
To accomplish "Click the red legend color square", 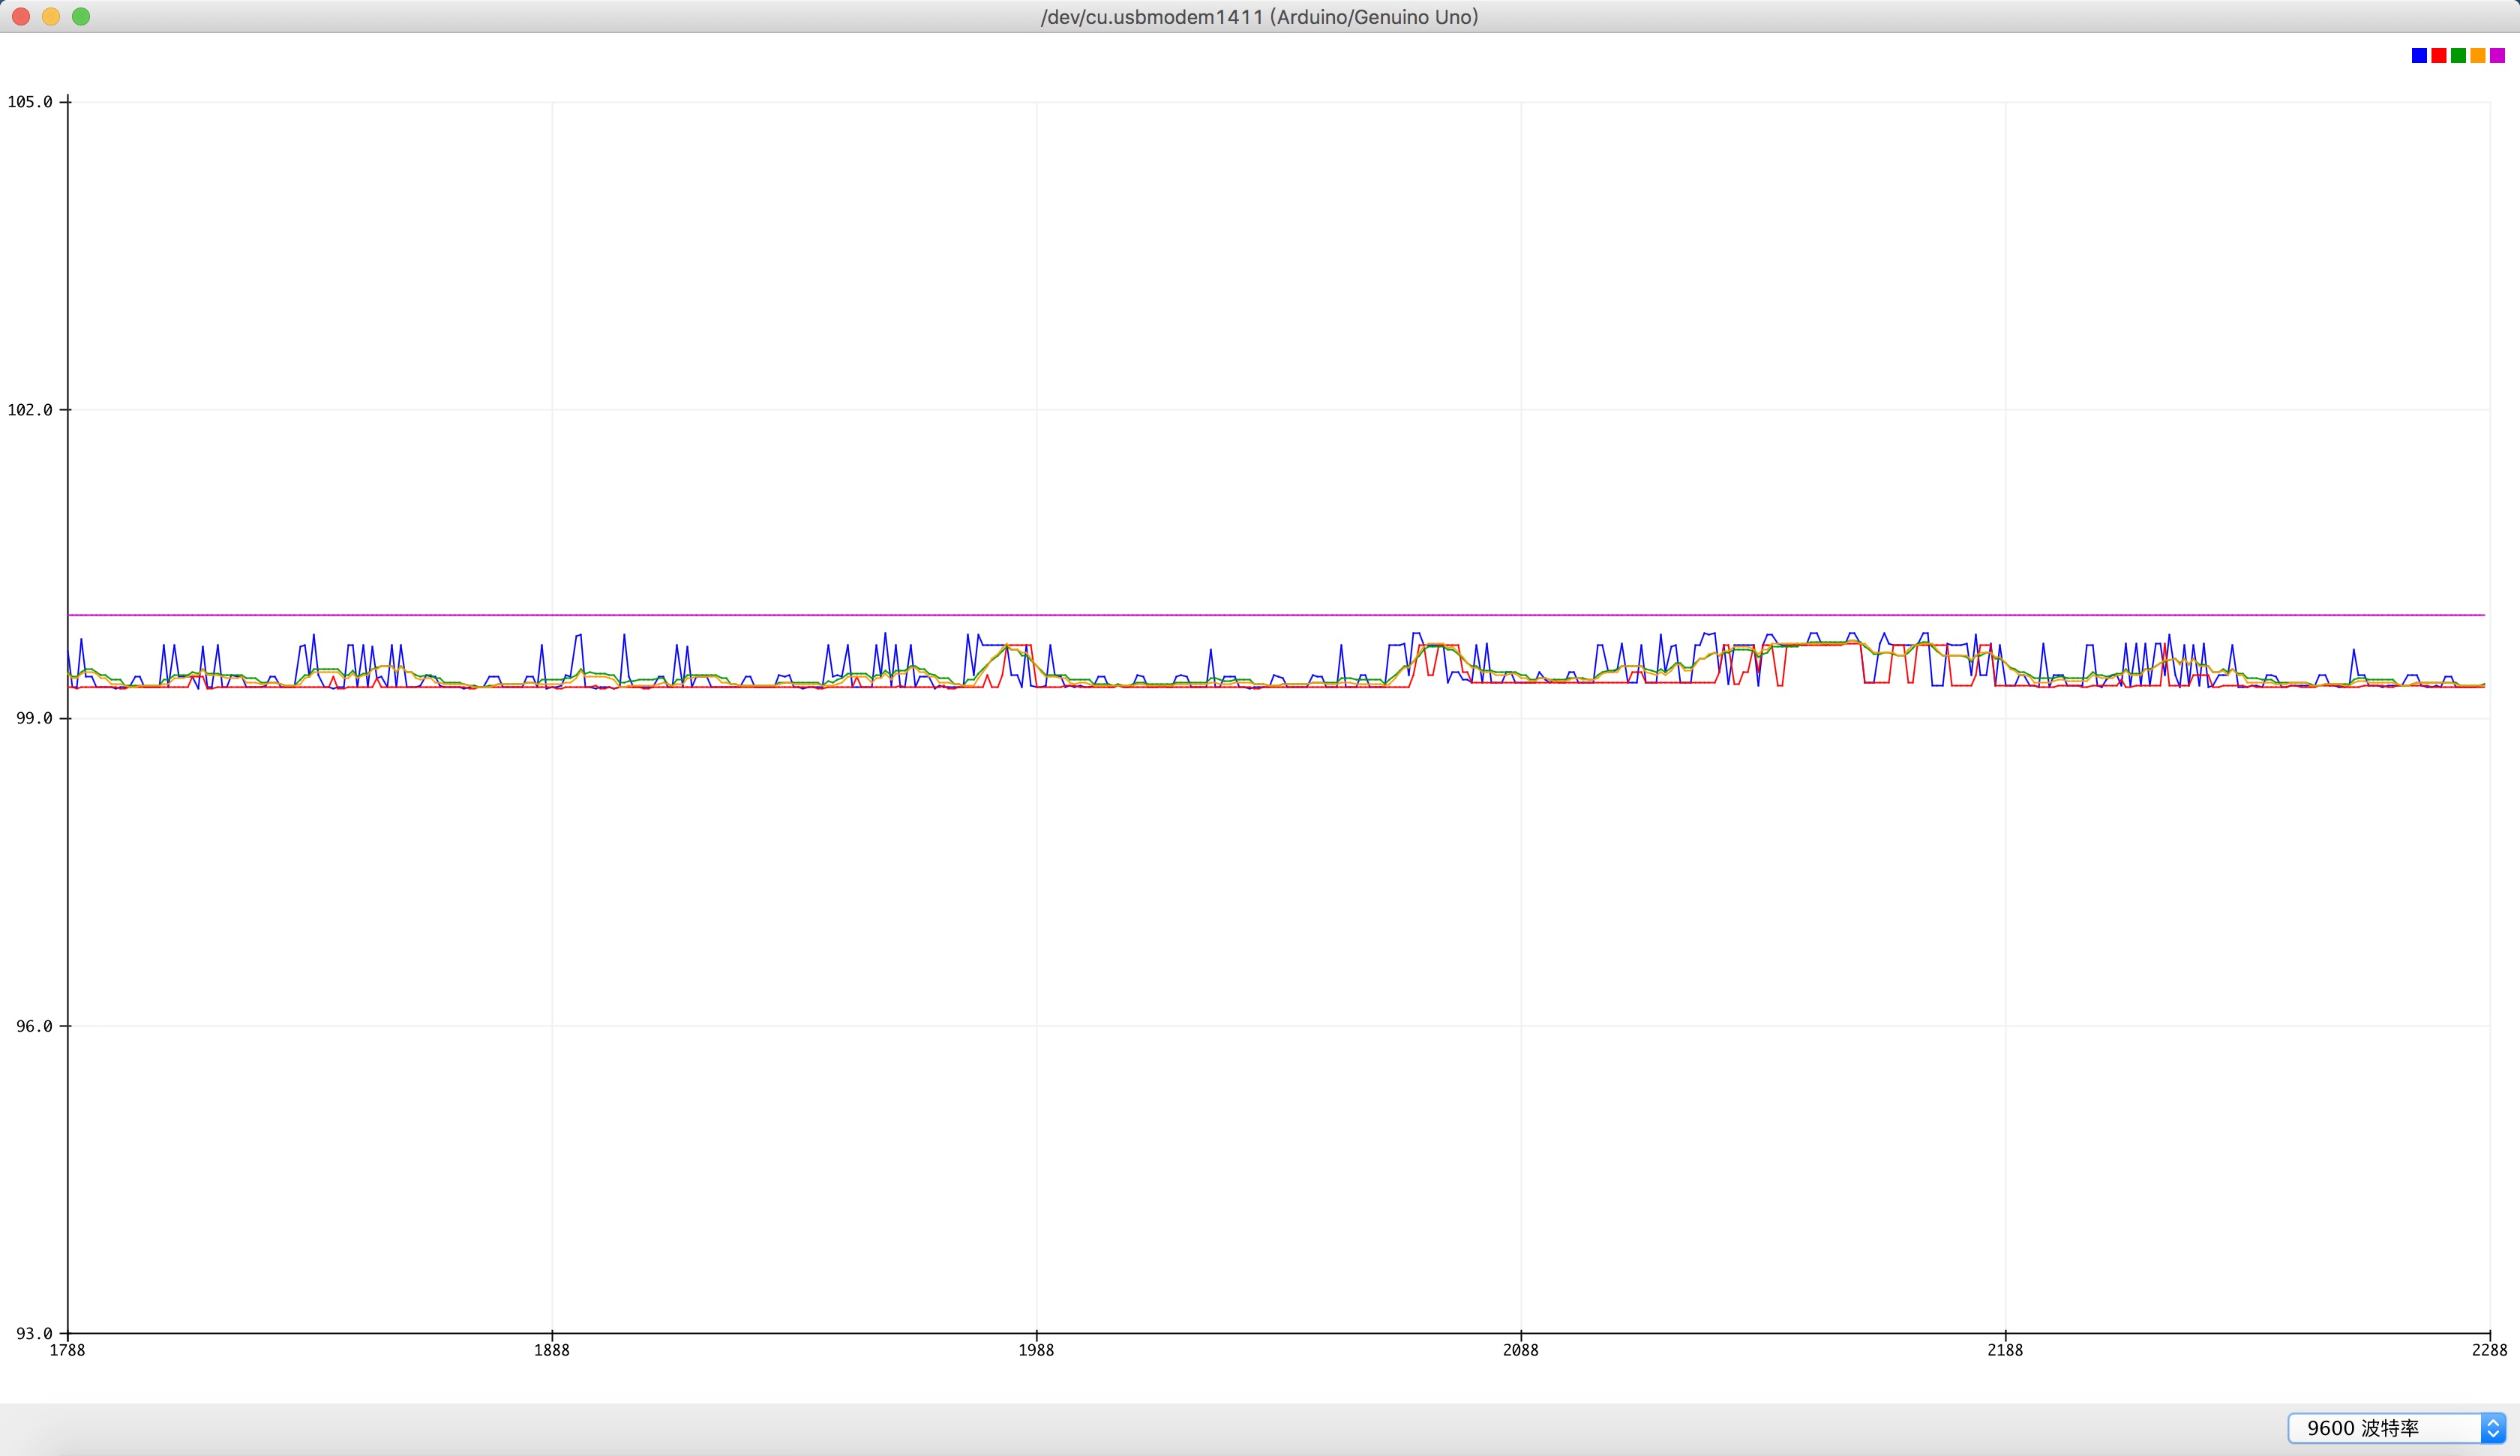I will tap(2439, 56).
